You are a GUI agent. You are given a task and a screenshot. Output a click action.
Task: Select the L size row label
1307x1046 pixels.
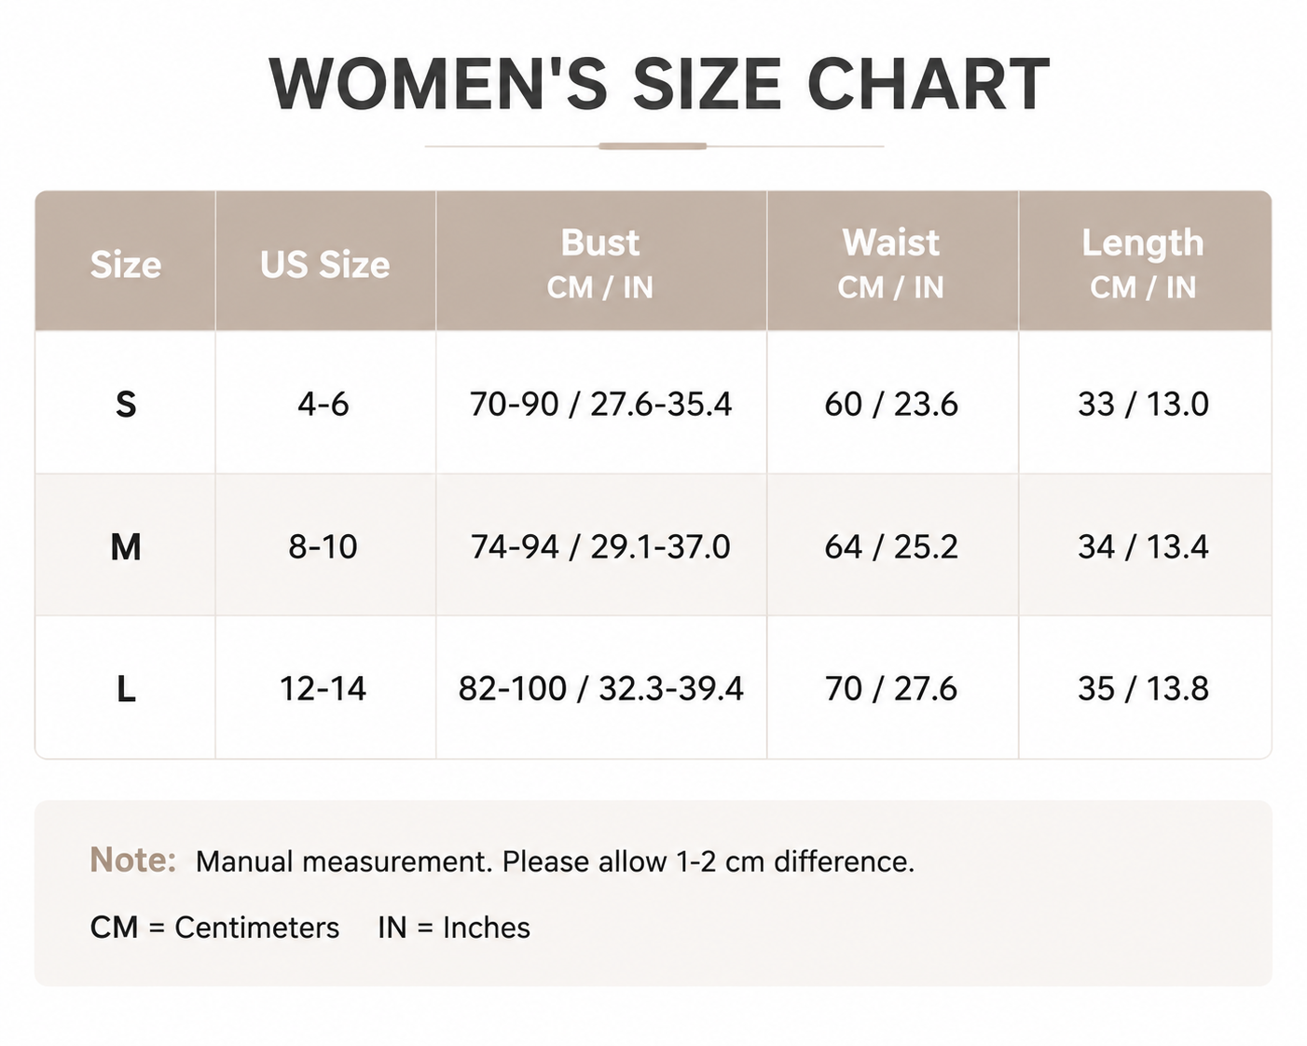pyautogui.click(x=126, y=689)
